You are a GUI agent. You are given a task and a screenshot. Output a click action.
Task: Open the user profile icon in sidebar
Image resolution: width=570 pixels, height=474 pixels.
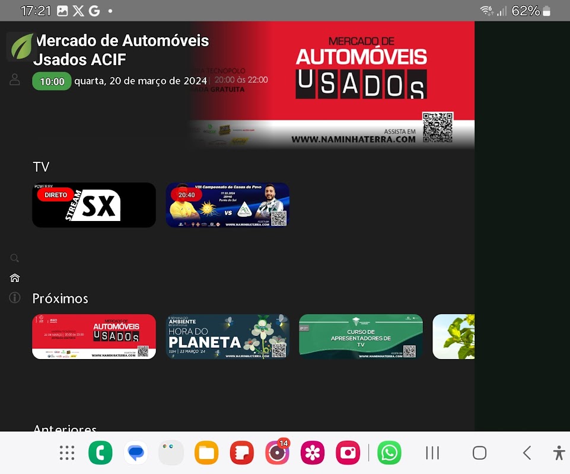pyautogui.click(x=15, y=79)
